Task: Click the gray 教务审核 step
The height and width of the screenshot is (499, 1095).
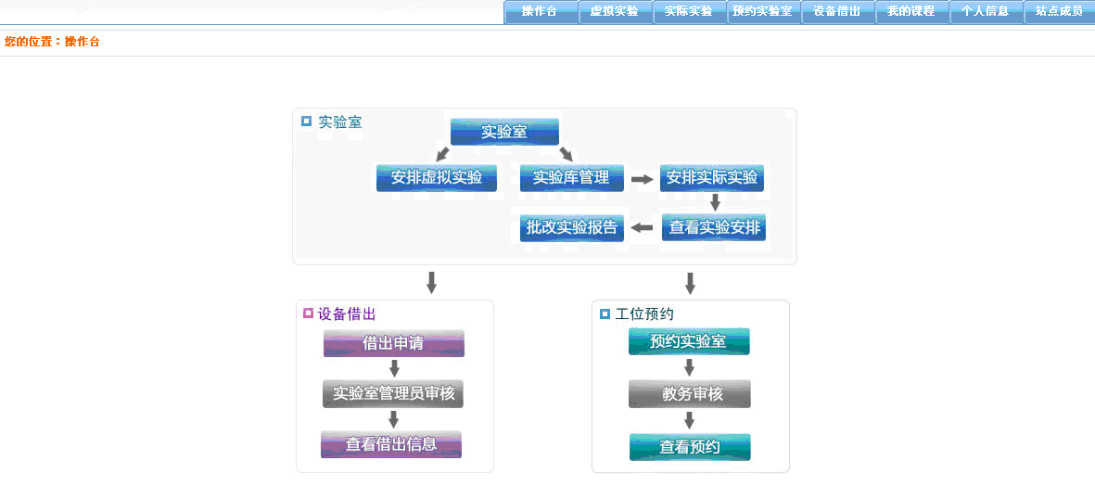Action: pos(690,394)
